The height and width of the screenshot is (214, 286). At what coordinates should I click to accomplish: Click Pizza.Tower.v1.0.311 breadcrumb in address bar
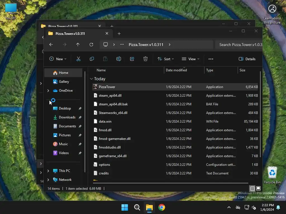point(146,45)
